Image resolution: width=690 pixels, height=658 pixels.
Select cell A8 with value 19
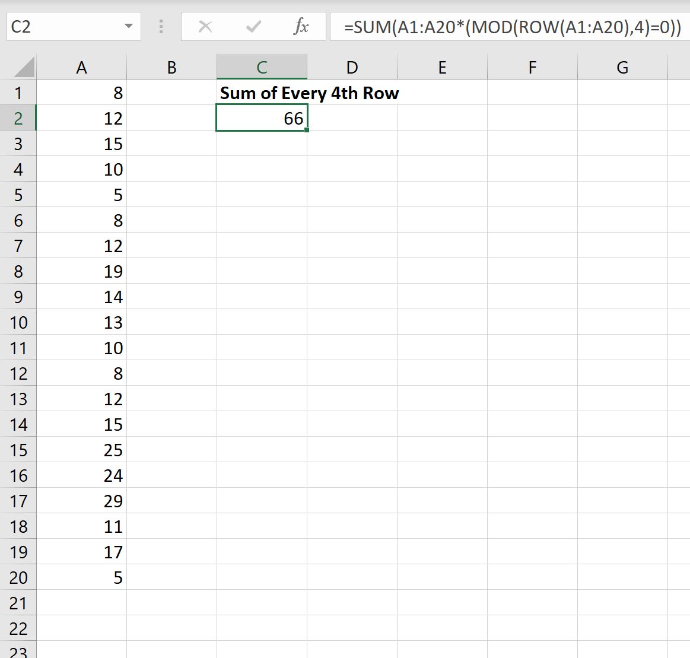point(81,271)
